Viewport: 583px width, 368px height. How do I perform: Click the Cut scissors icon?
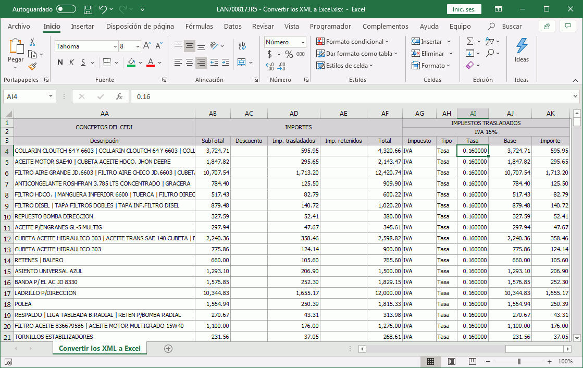tap(32, 42)
